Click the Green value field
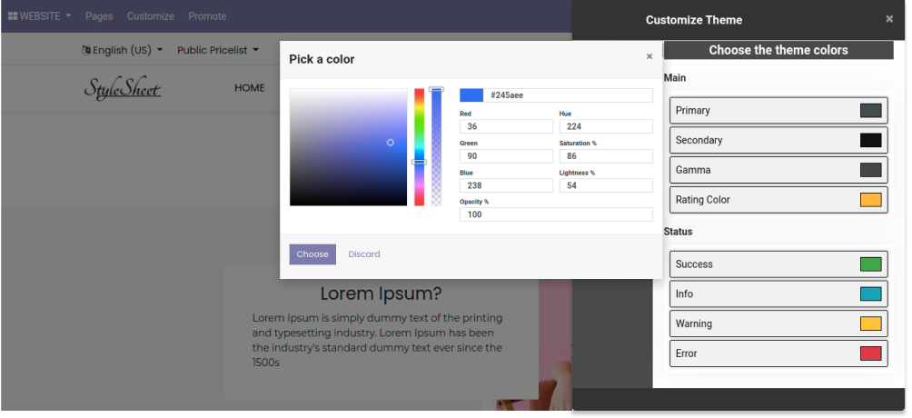This screenshot has height=418, width=912. point(506,156)
